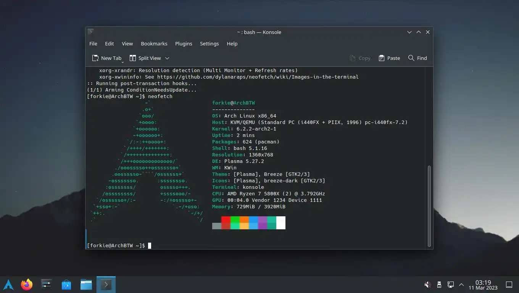This screenshot has height=293, width=519.
Task: Open the Arch application launcher in taskbar
Action: point(8,285)
